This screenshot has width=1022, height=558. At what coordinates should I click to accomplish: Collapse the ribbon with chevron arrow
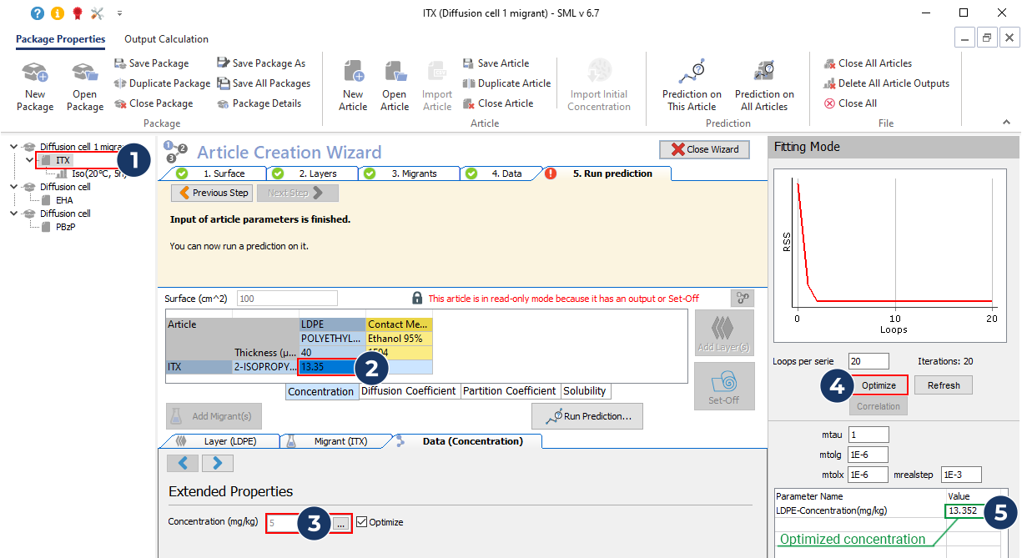[1006, 123]
